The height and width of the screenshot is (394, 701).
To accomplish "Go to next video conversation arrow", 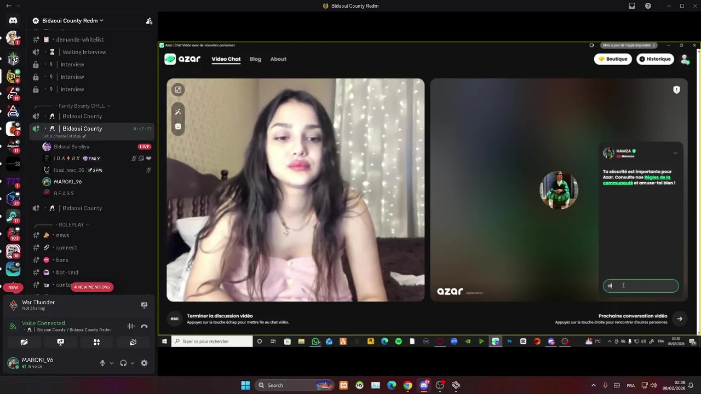I will [x=680, y=318].
